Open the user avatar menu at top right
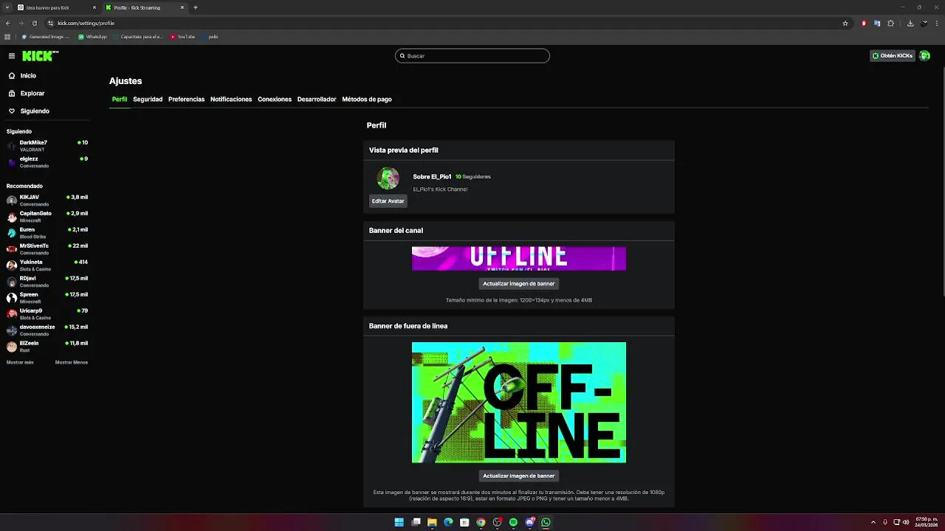The height and width of the screenshot is (531, 945). pos(924,56)
